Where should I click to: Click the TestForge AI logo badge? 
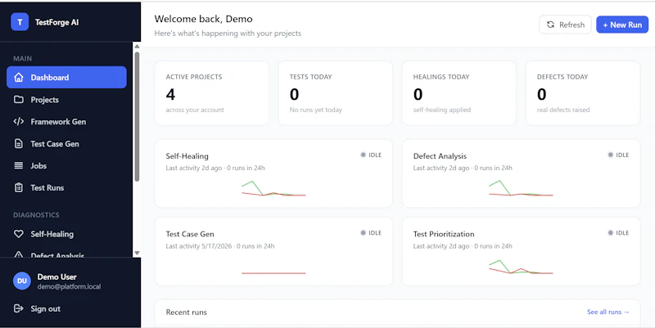pyautogui.click(x=20, y=22)
